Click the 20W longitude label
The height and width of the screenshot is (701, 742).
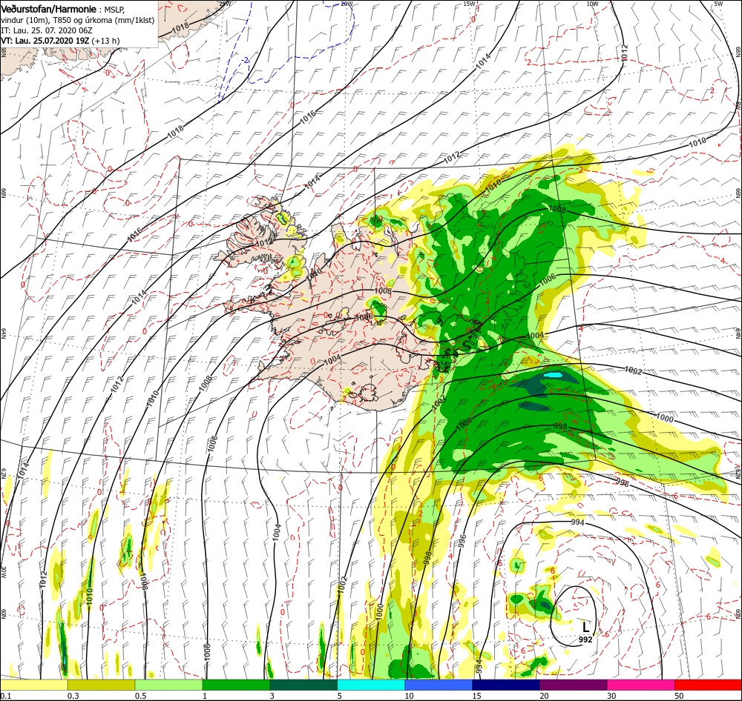click(x=347, y=4)
